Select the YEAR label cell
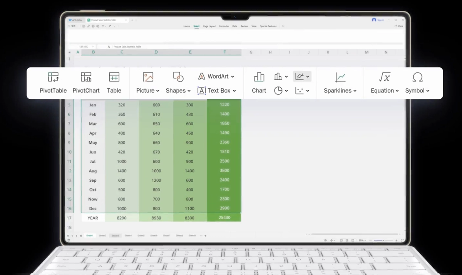The image size is (462, 275). point(93,218)
